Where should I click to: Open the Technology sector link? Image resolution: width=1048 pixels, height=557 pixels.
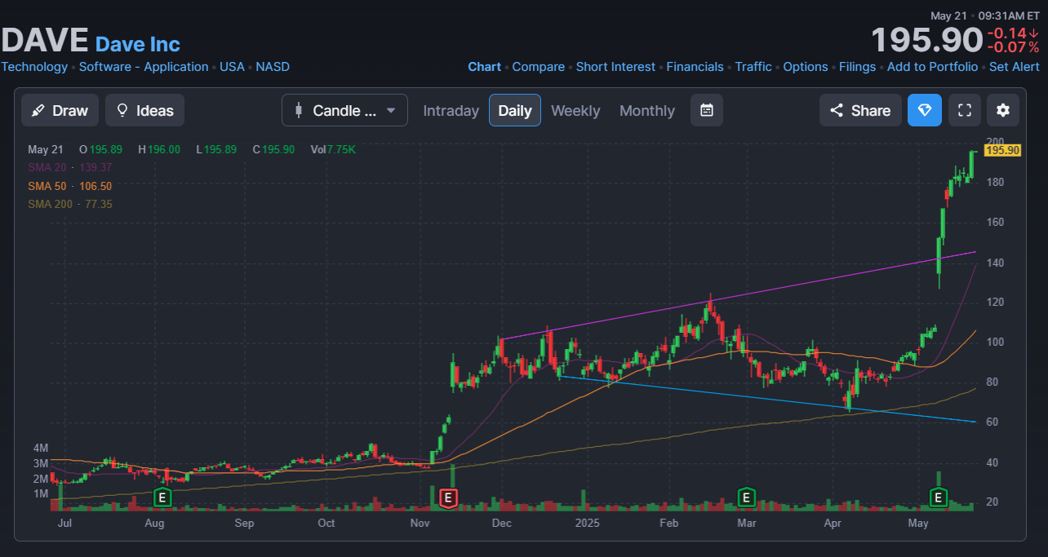coord(34,67)
